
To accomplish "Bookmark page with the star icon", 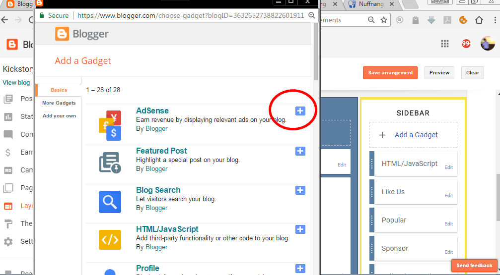I will pyautogui.click(x=384, y=20).
